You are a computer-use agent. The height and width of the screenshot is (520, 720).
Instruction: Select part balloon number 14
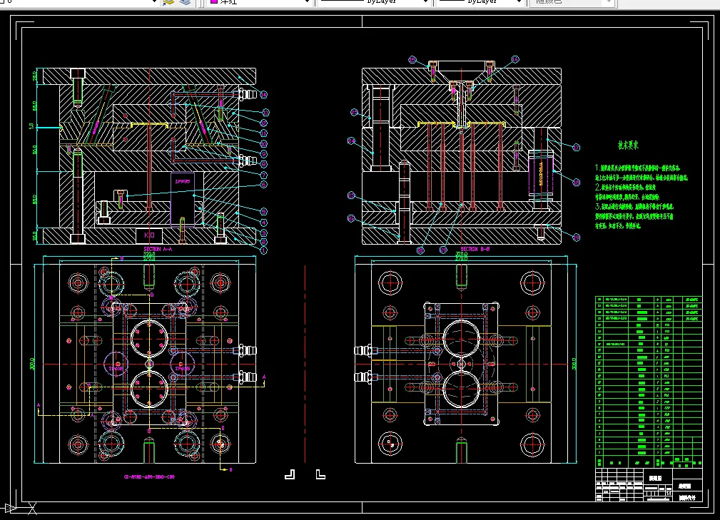coord(263,95)
